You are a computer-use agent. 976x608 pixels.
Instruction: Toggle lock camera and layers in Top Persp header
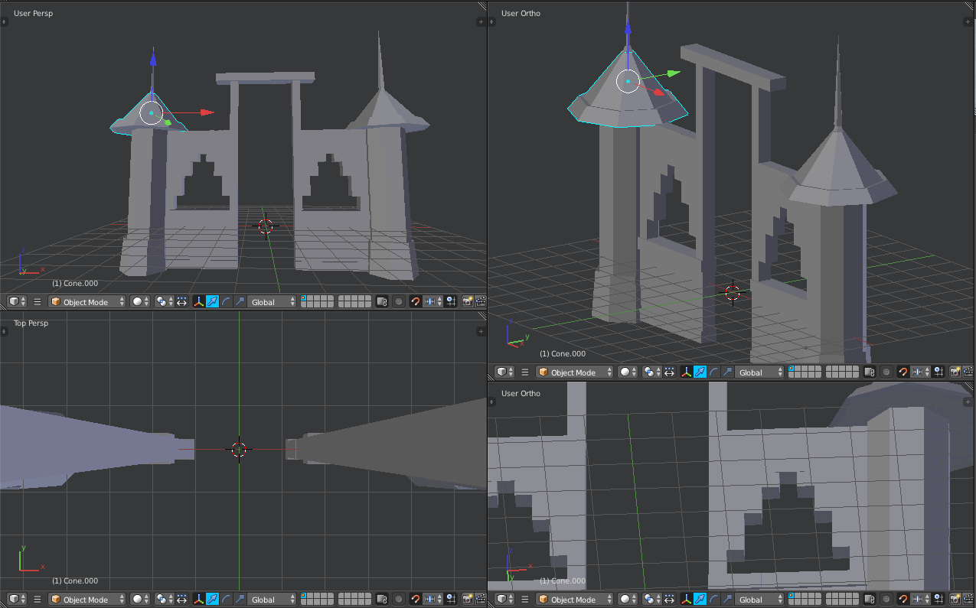(382, 599)
